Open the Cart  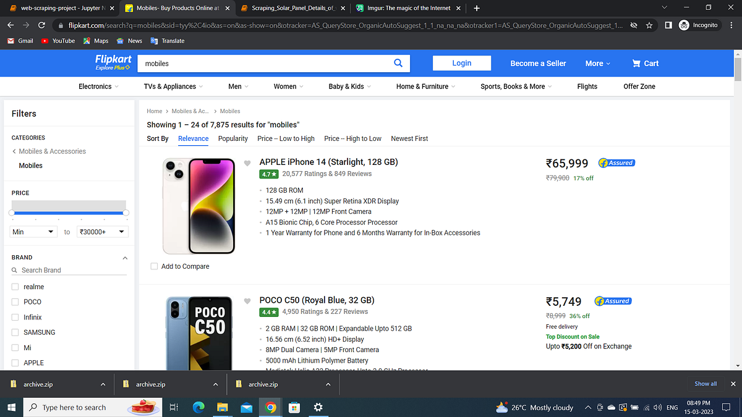[645, 63]
